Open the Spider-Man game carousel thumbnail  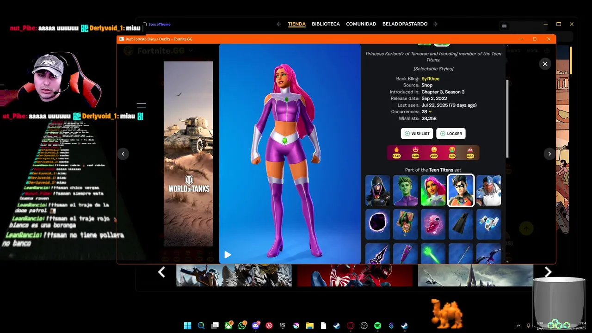(x=355, y=275)
